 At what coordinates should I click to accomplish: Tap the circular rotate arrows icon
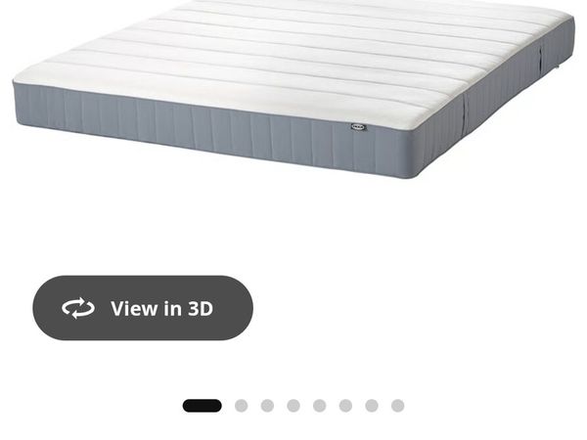point(78,308)
